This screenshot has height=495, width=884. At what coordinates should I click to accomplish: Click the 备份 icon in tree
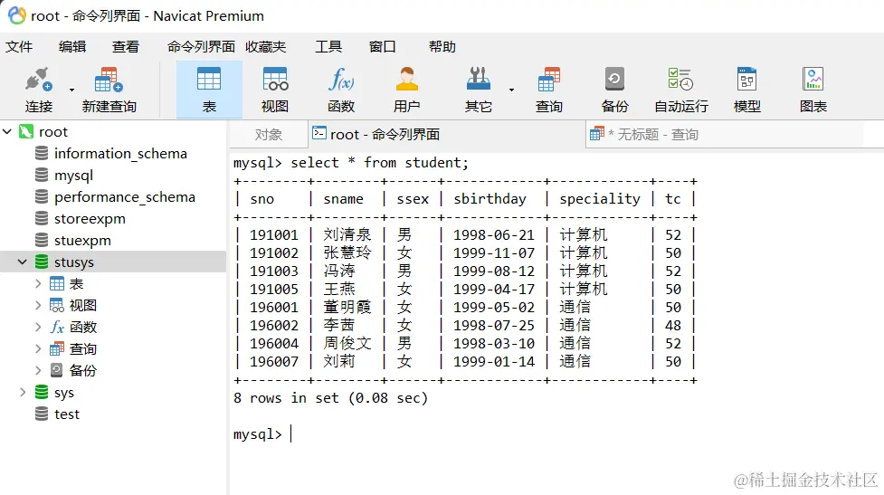[x=57, y=370]
